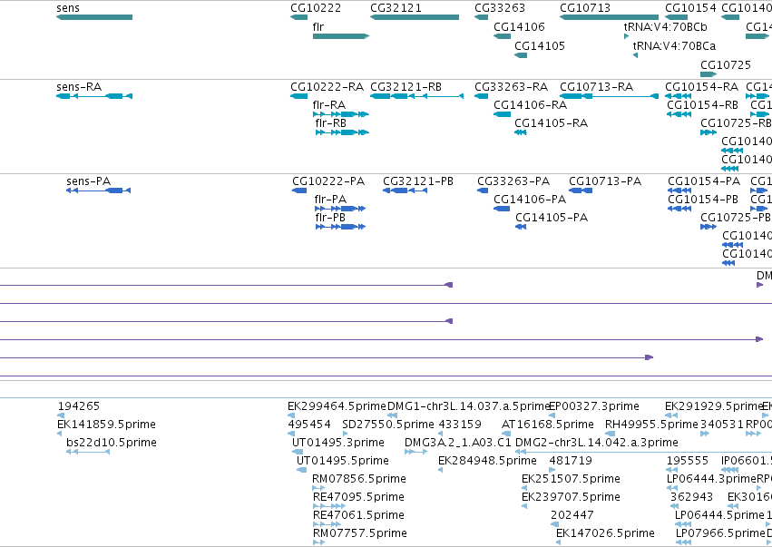Screen dimensions: 772x547
Task: Select the sens-RA transcript glyph
Action: (x=94, y=96)
